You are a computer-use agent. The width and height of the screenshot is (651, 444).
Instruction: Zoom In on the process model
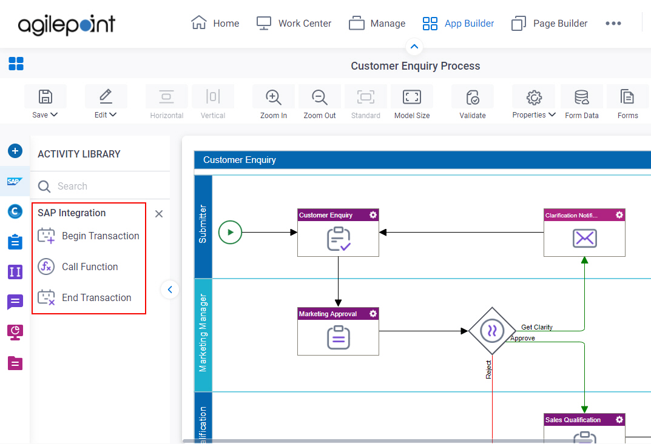pos(273,102)
